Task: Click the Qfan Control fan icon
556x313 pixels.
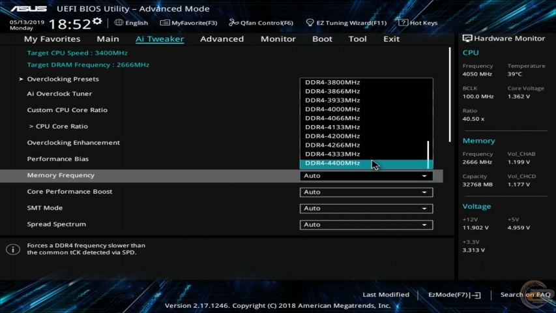Action: coord(233,23)
